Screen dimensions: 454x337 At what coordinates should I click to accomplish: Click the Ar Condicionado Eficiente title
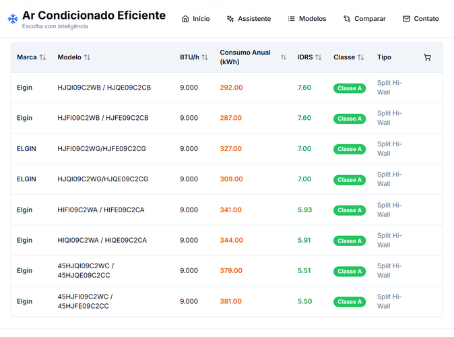[94, 16]
